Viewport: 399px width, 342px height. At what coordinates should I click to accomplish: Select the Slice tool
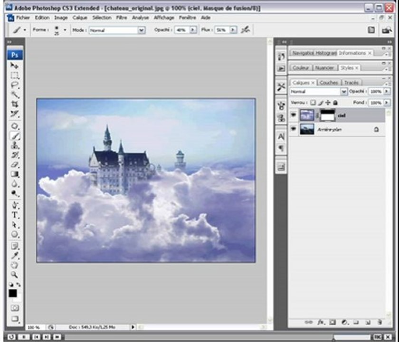[15, 114]
